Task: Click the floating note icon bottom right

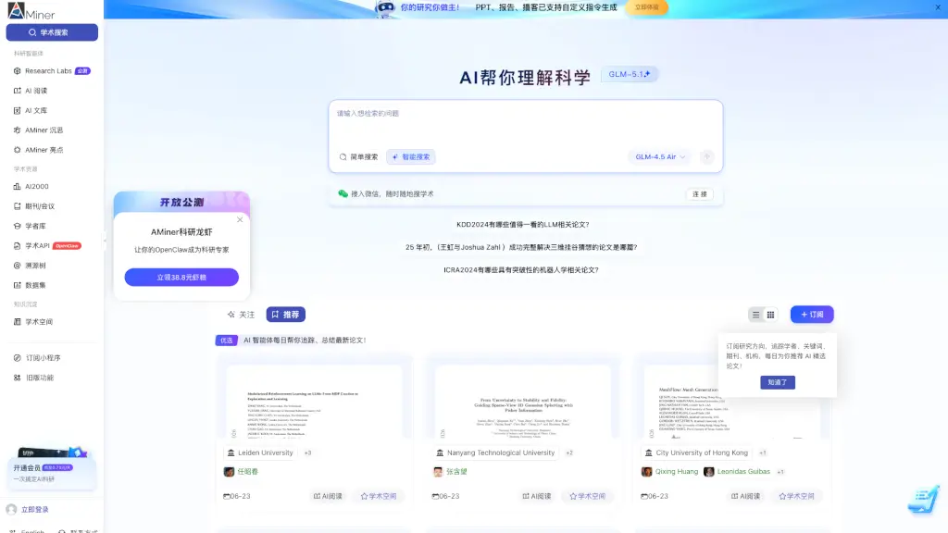Action: click(x=924, y=500)
